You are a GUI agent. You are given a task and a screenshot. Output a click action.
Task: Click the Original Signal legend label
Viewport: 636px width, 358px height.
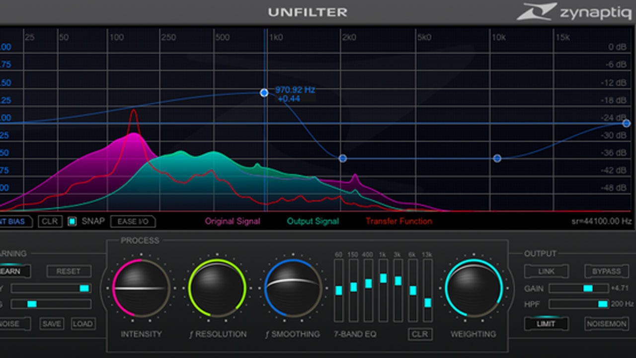(233, 221)
